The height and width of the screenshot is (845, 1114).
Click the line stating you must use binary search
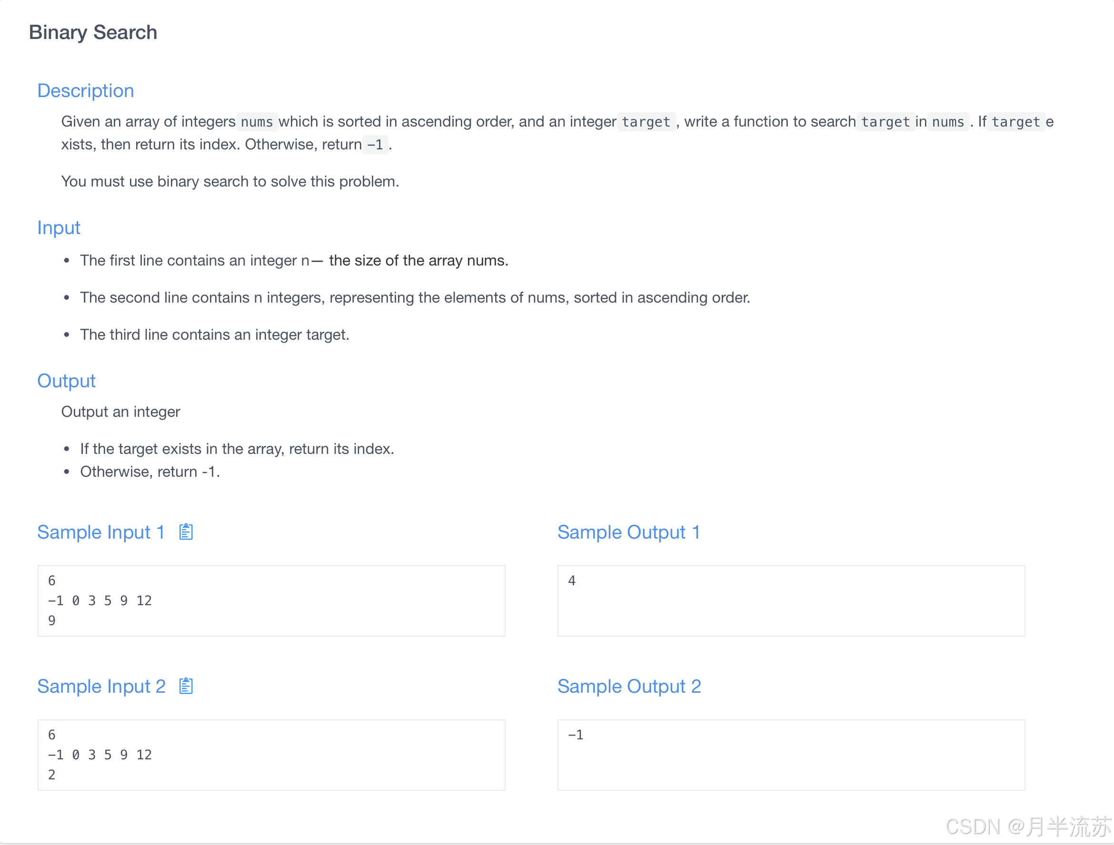[229, 181]
